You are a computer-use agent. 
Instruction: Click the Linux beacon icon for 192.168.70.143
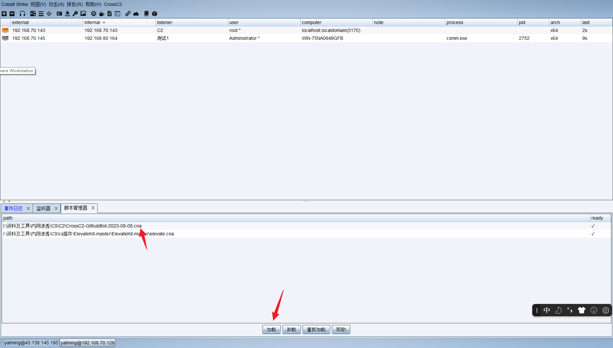coord(5,30)
